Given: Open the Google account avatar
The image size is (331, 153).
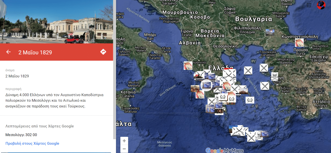Looking at the screenshot, I should pos(321,5).
